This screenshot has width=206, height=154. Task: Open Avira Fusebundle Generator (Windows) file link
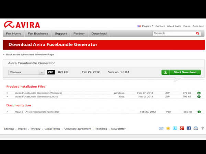click(x=38, y=93)
